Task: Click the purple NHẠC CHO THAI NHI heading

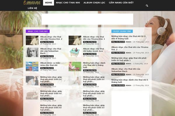Action: [x=38, y=31]
